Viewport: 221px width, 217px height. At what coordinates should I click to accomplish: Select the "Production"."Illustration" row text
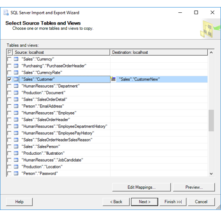(43, 153)
